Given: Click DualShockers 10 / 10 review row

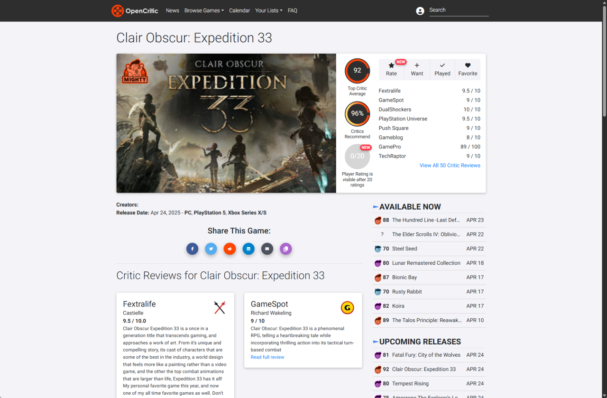Looking at the screenshot, I should 430,110.
